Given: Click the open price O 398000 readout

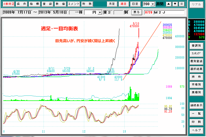Looking at the screenshot, I should tap(196, 22).
